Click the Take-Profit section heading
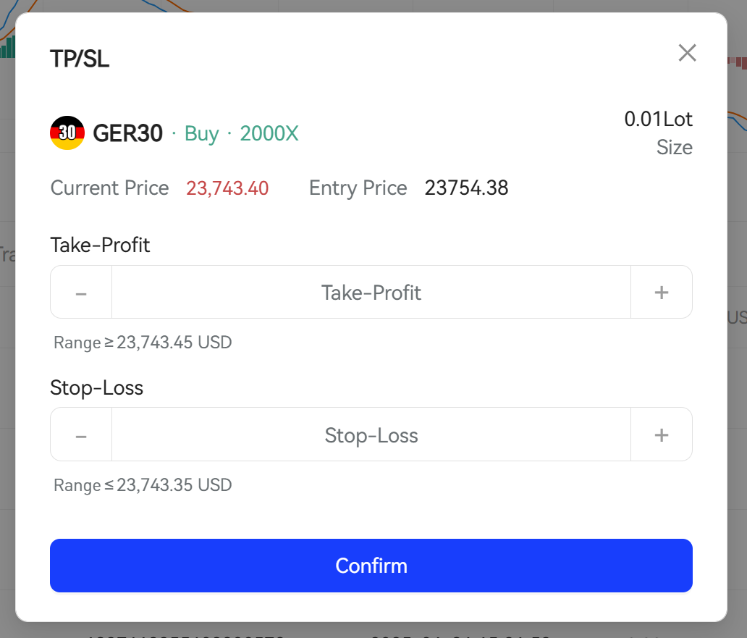The image size is (747, 638). 100,245
